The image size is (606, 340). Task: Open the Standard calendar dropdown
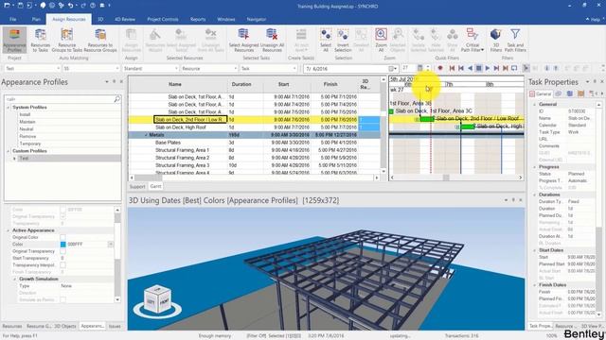(x=176, y=68)
